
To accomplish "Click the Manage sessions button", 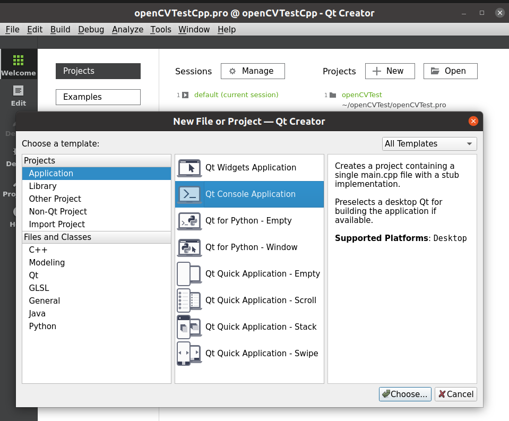I will pyautogui.click(x=253, y=71).
